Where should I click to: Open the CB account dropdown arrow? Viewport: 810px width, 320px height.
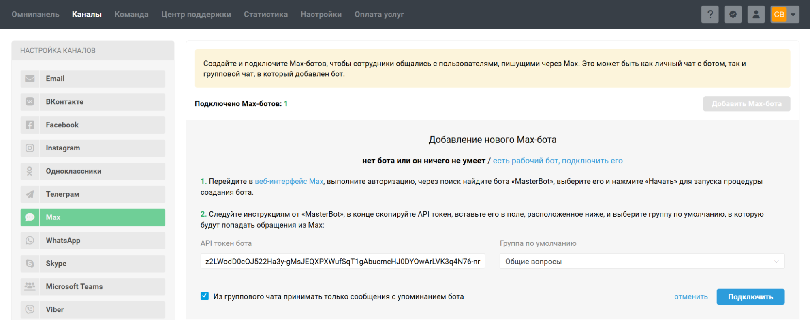[793, 15]
